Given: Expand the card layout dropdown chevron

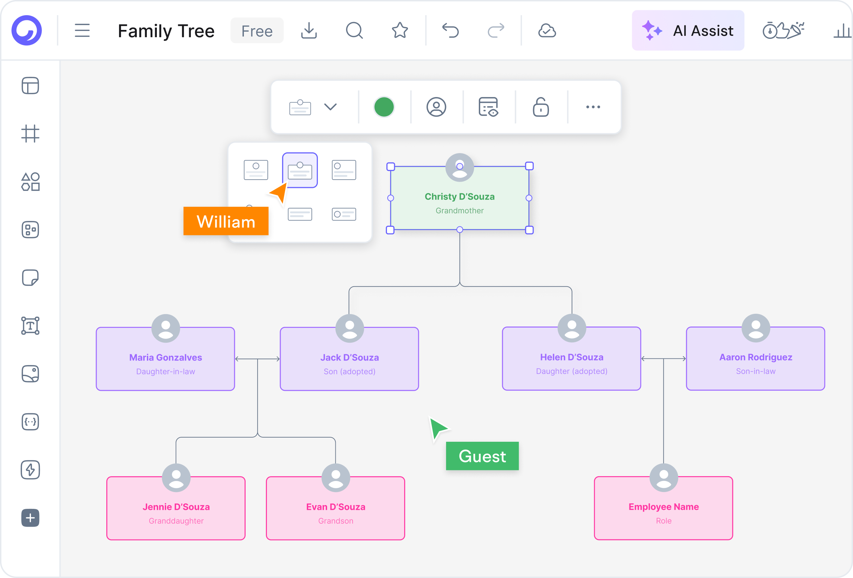Looking at the screenshot, I should tap(330, 107).
